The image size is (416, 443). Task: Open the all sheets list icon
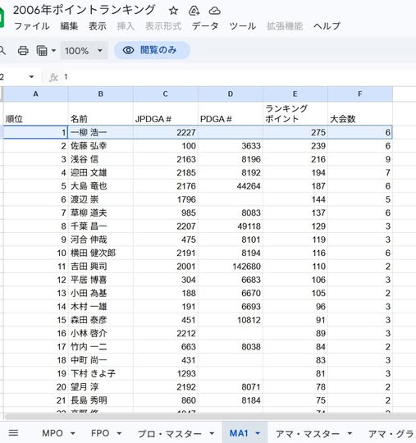point(13,432)
